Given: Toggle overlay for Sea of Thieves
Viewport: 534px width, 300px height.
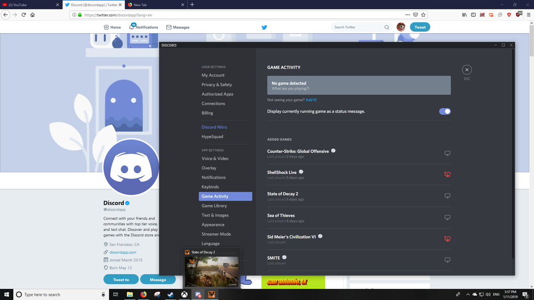Looking at the screenshot, I should click(447, 217).
